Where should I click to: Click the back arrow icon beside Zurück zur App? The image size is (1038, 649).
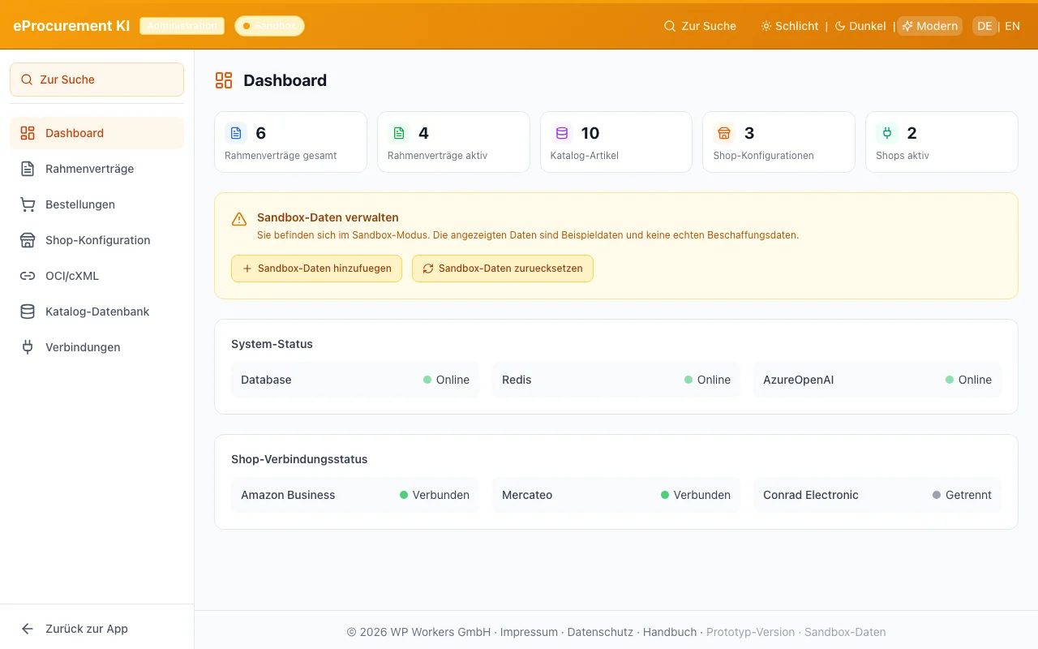point(28,629)
